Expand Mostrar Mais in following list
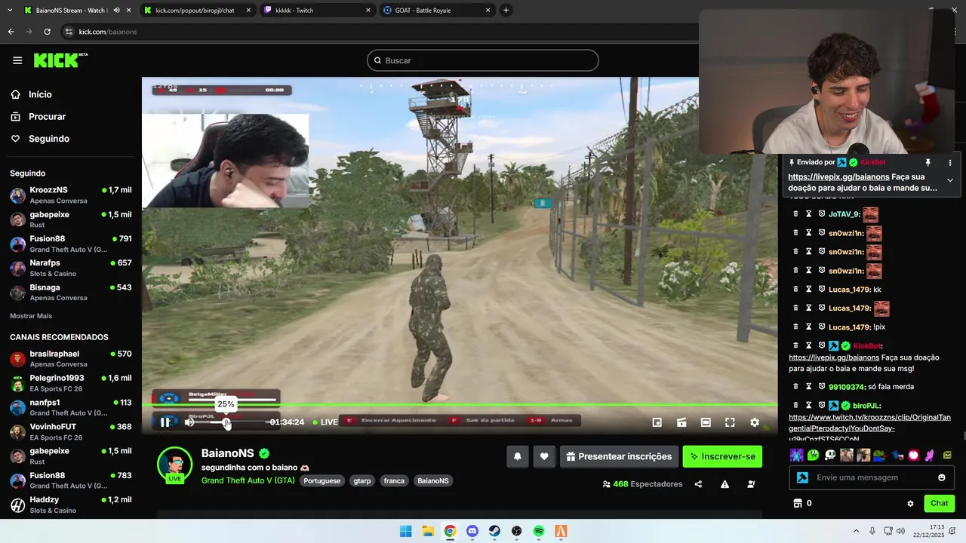 [31, 316]
